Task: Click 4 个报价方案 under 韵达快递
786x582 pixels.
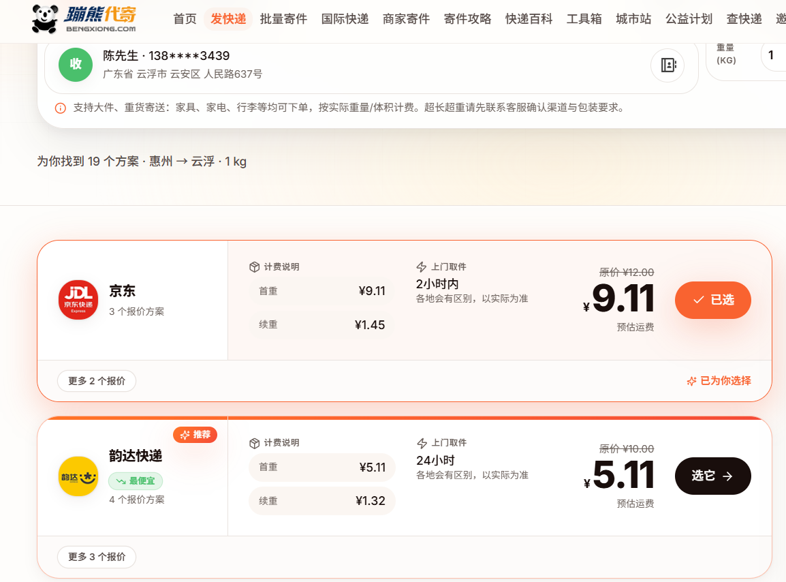Action: pos(137,500)
